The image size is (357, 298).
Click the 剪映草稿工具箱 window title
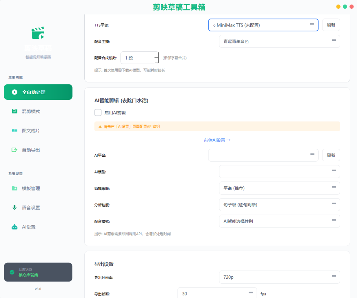pos(179,7)
